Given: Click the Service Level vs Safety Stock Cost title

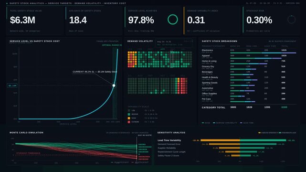Looking at the screenshot, I should click(x=34, y=41).
